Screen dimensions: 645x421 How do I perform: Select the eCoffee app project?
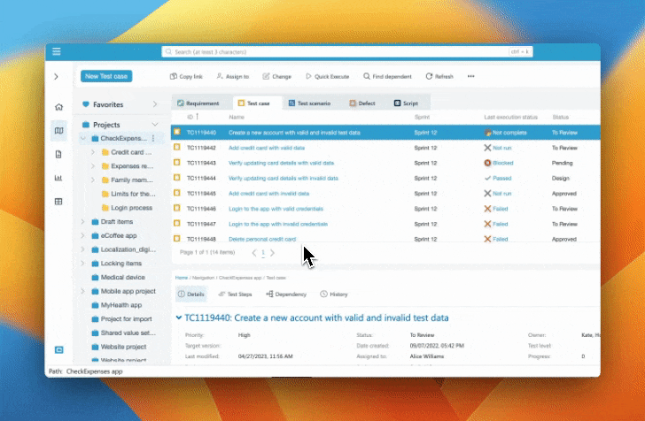(119, 235)
